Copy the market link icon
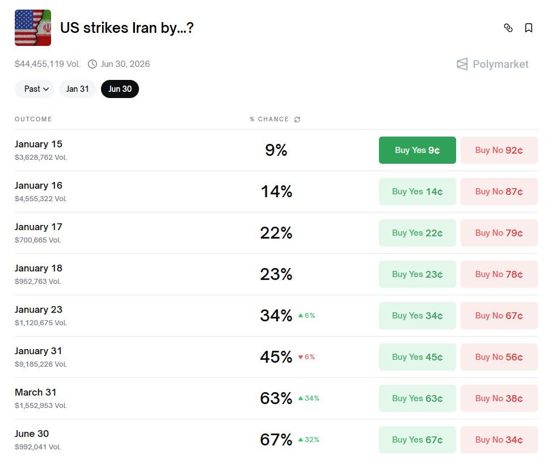The image size is (548, 463). 508,28
